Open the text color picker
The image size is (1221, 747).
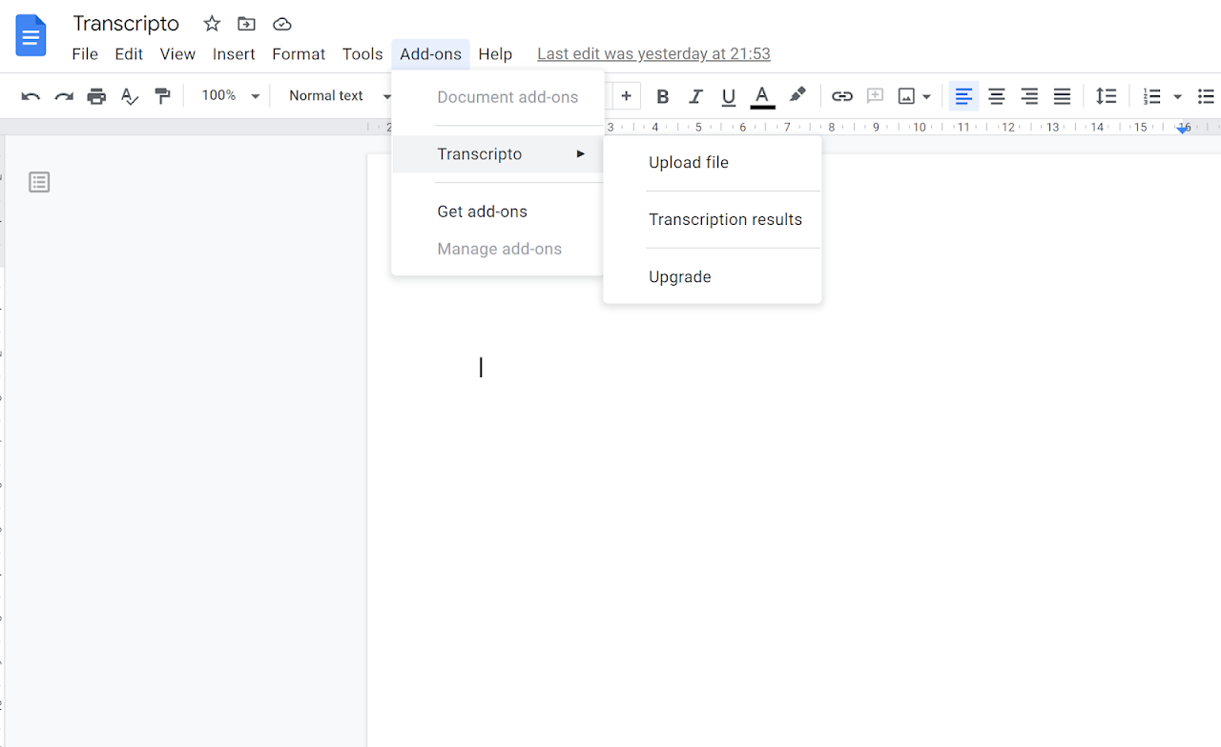762,96
